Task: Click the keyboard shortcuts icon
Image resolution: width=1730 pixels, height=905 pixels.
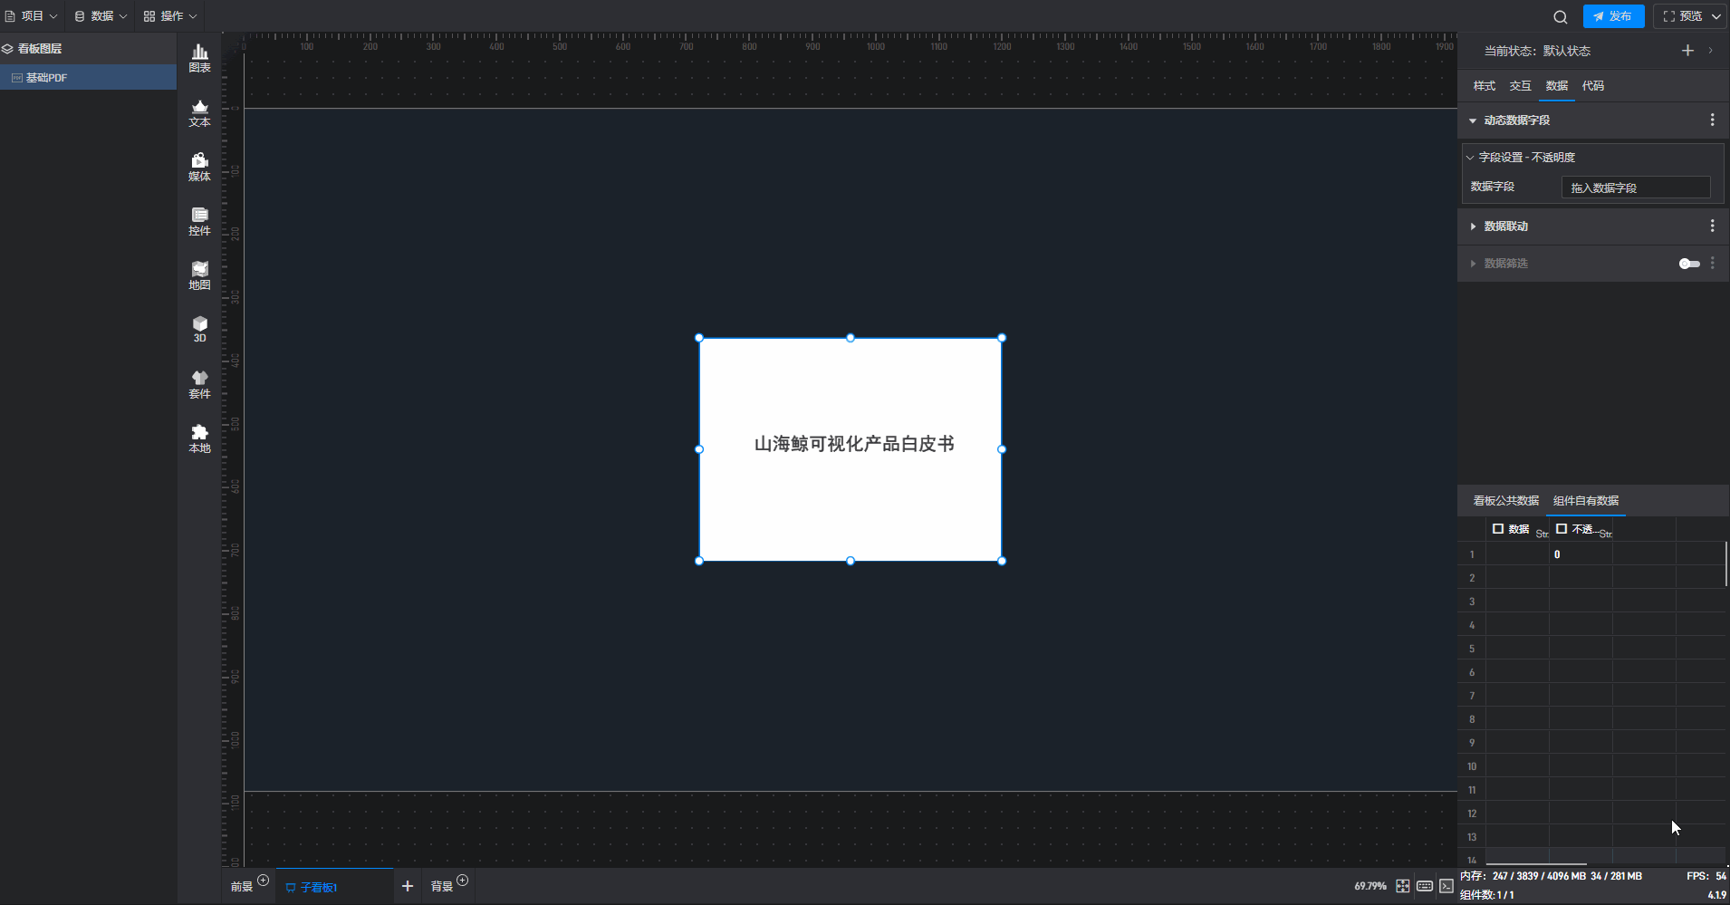Action: coord(1425,886)
